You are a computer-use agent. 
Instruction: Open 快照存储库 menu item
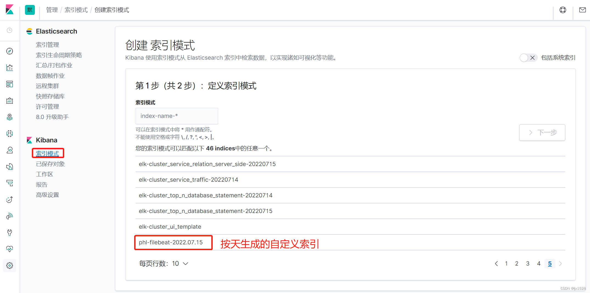pos(50,96)
